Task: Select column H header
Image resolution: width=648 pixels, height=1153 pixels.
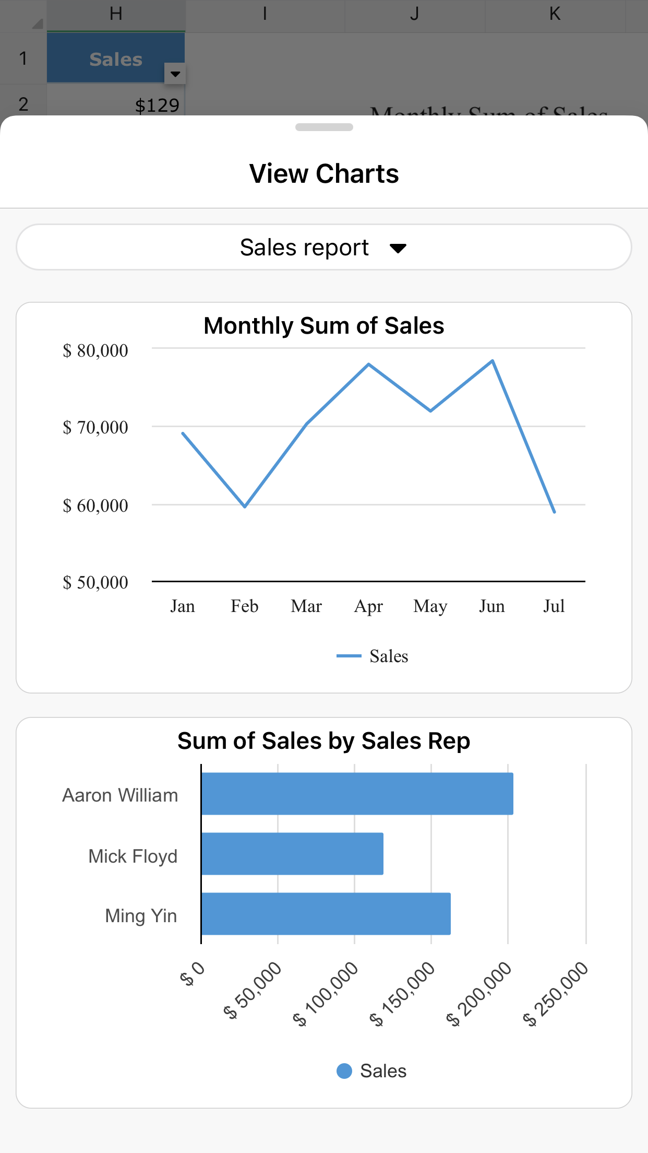Action: click(x=116, y=15)
